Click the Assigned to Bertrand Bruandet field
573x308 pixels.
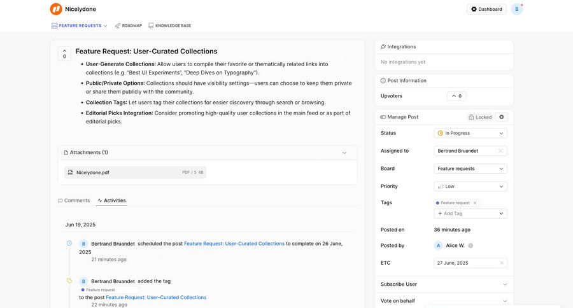[x=470, y=151]
